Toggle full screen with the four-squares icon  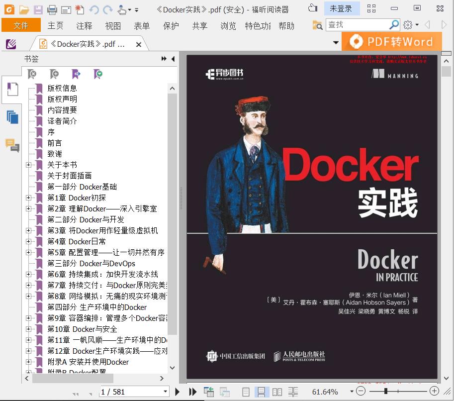371,8
